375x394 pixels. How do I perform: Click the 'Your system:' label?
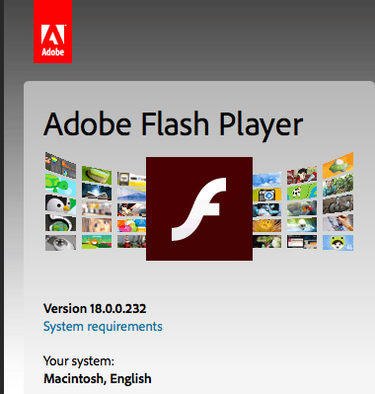pyautogui.click(x=79, y=361)
